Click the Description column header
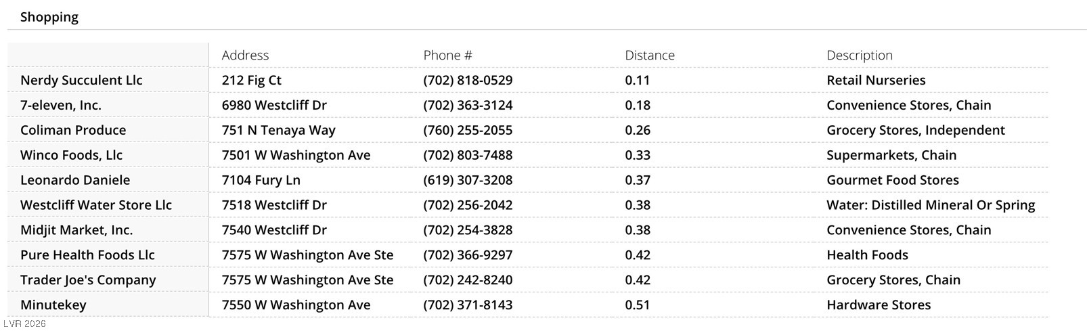 point(859,56)
